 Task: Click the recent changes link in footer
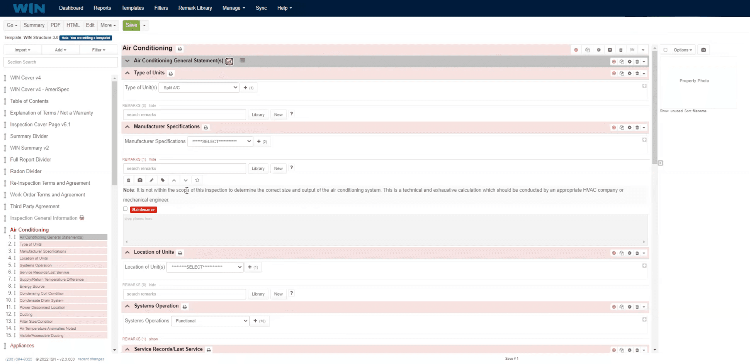pyautogui.click(x=91, y=359)
